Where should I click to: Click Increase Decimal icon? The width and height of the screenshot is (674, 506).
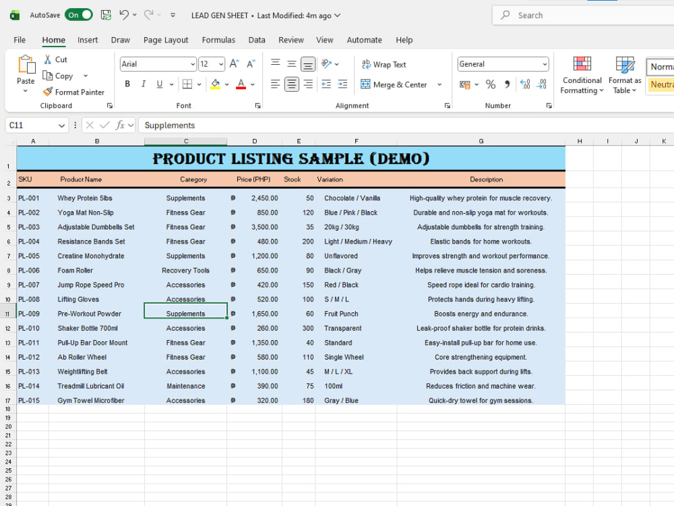click(525, 84)
